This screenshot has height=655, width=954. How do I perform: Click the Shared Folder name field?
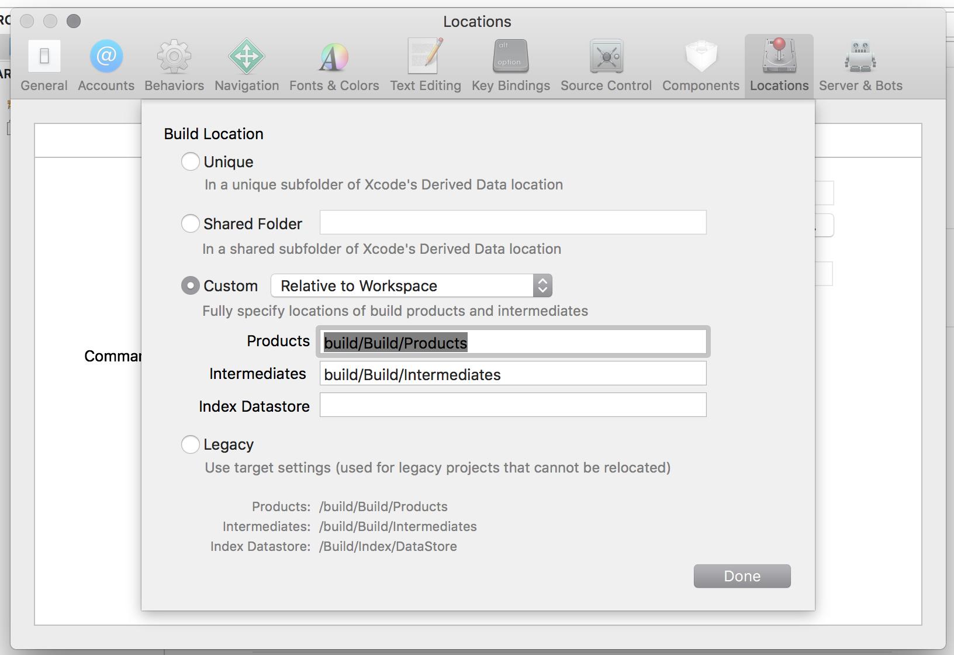pos(513,222)
